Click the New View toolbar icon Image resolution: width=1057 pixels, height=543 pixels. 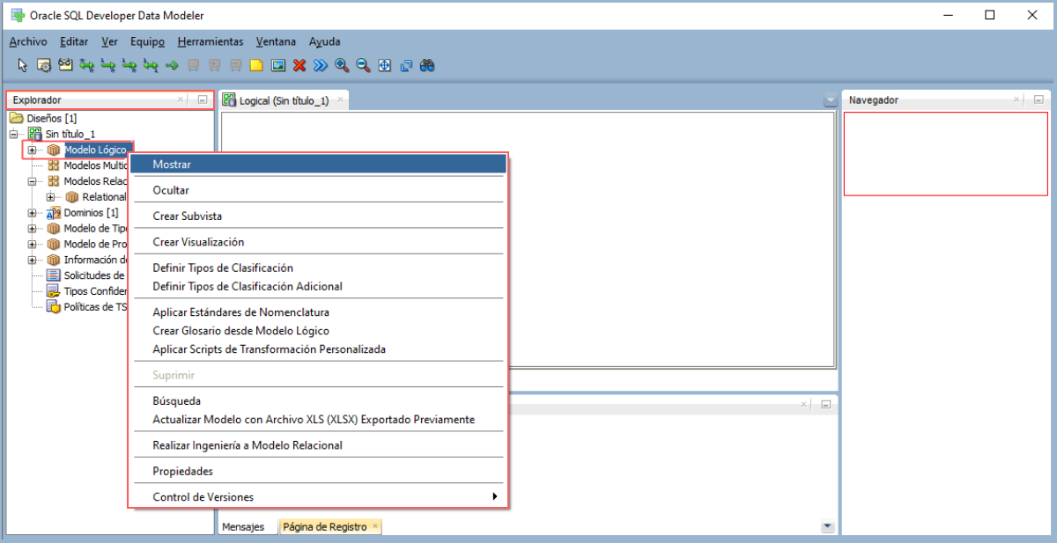coord(65,65)
